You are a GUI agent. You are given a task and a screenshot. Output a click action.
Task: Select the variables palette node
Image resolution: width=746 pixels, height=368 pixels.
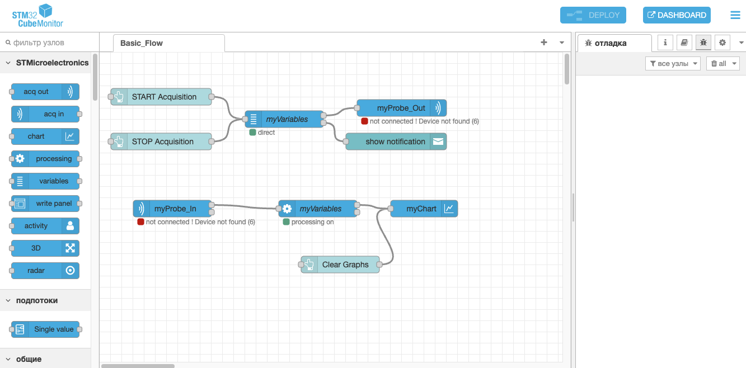coord(45,181)
